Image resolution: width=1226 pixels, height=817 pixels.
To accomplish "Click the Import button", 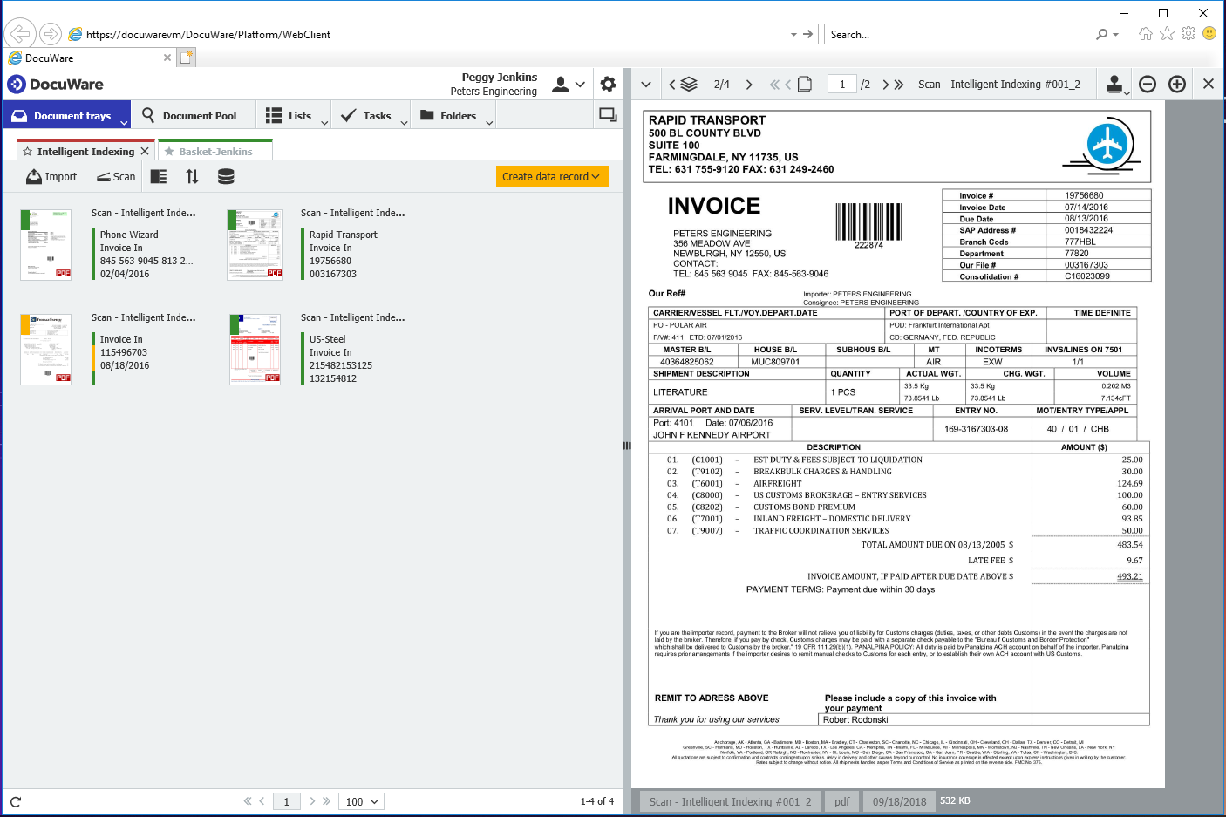I will 51,177.
